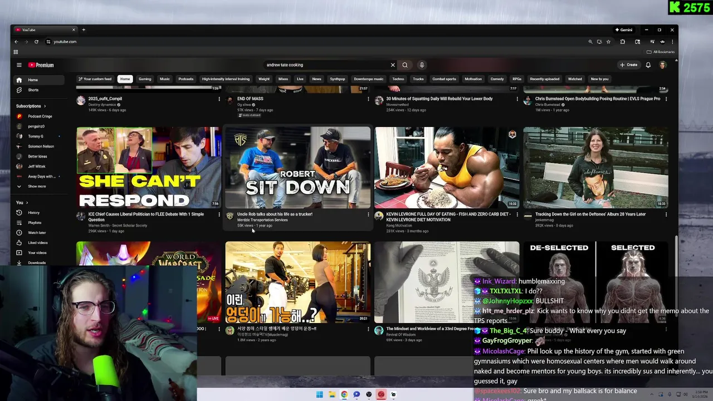
Task: Select the Your custom feed chip
Action: click(x=95, y=79)
